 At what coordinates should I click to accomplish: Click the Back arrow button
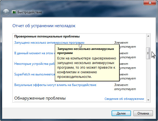(x=6, y=12)
